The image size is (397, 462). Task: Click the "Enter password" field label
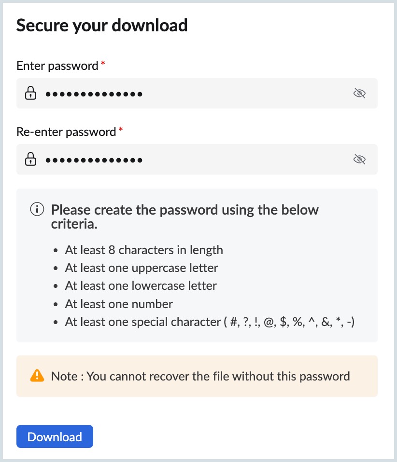tap(57, 66)
